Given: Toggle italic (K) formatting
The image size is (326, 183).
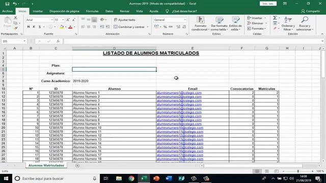Looking at the screenshot, I should click(34, 27).
